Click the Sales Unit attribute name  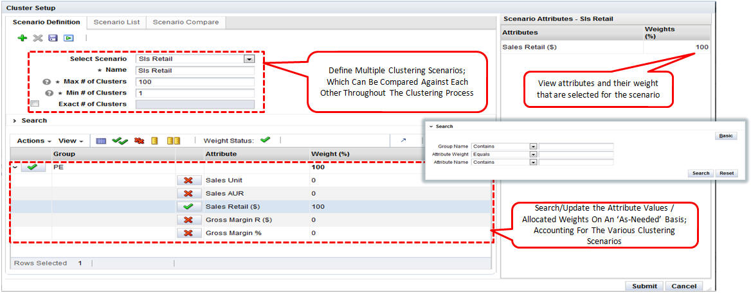224,180
